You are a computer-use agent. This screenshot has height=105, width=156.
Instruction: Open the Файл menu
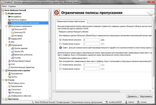[x=4, y=6]
